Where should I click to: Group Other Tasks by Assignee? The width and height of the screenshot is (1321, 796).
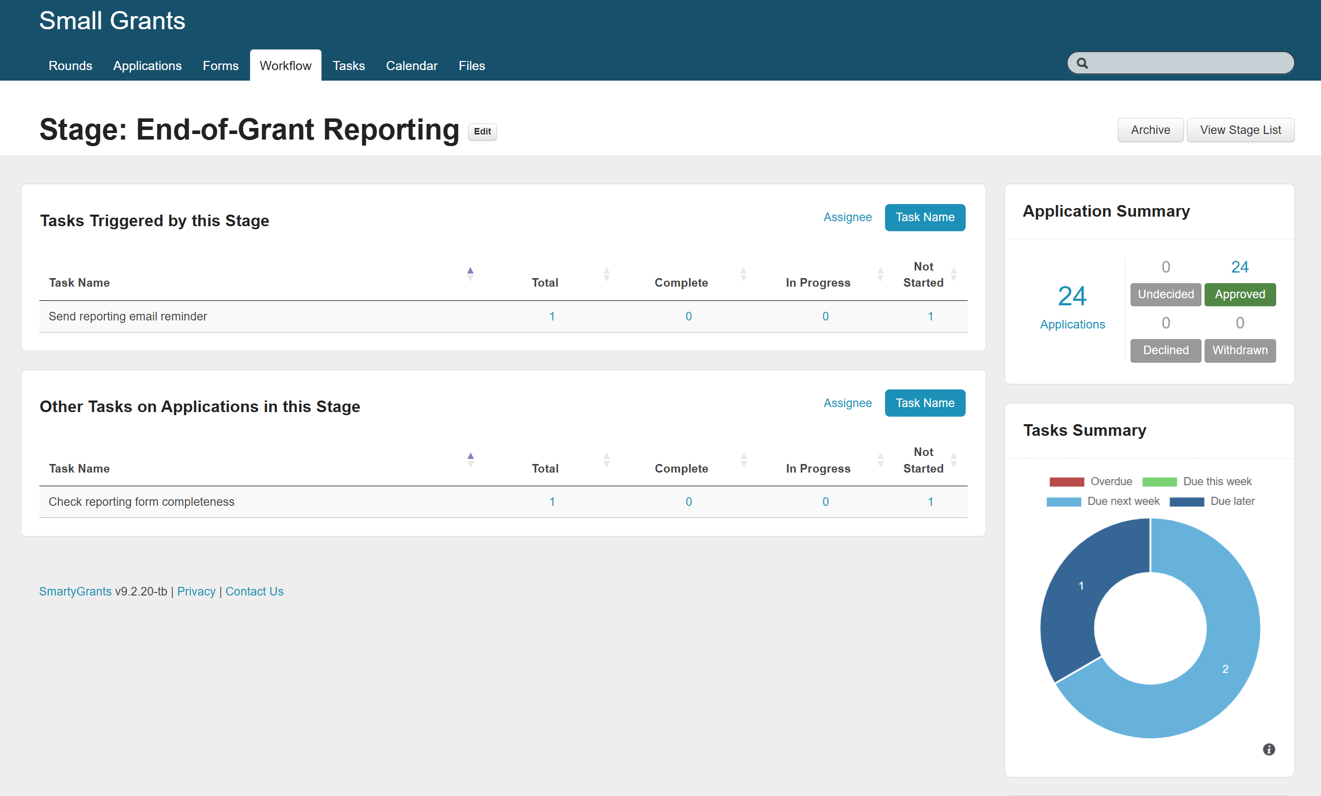click(x=848, y=403)
